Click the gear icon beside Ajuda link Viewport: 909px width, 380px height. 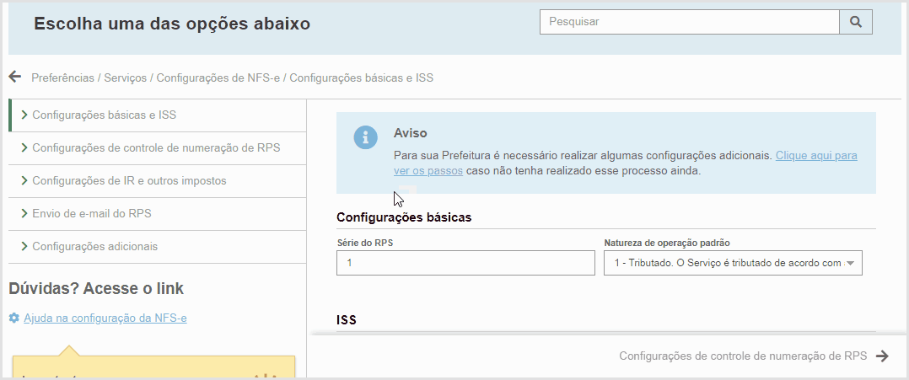pos(13,318)
